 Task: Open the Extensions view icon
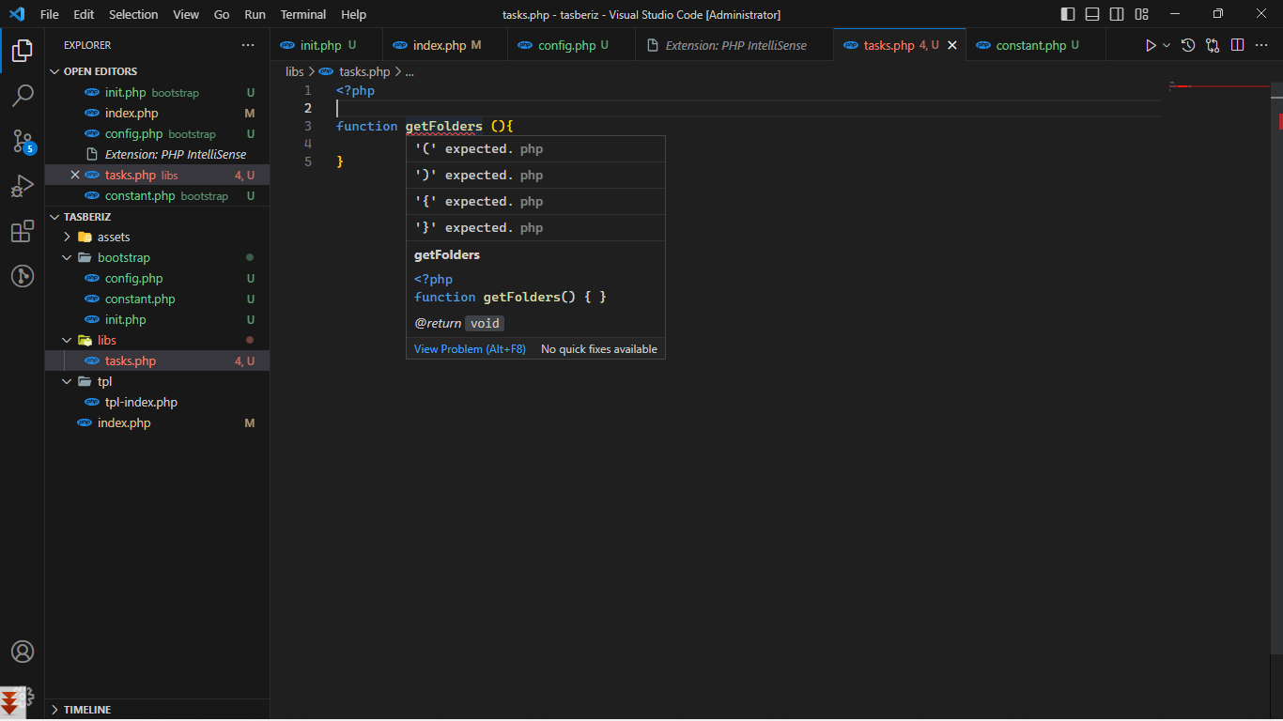click(x=23, y=231)
